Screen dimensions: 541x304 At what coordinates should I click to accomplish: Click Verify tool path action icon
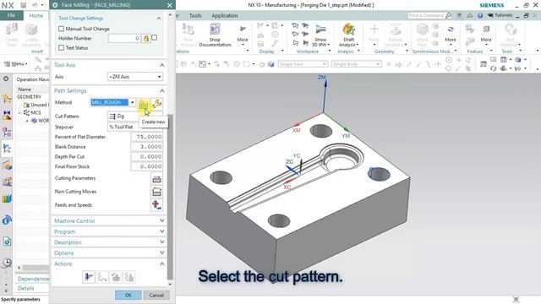[x=116, y=277]
